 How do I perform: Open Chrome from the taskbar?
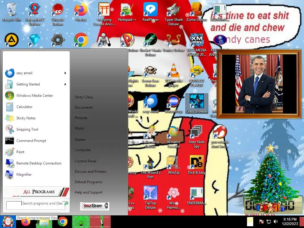[62, 222]
